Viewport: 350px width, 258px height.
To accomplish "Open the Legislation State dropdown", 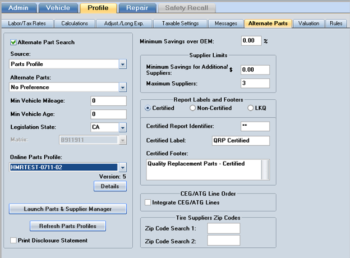I will point(122,127).
